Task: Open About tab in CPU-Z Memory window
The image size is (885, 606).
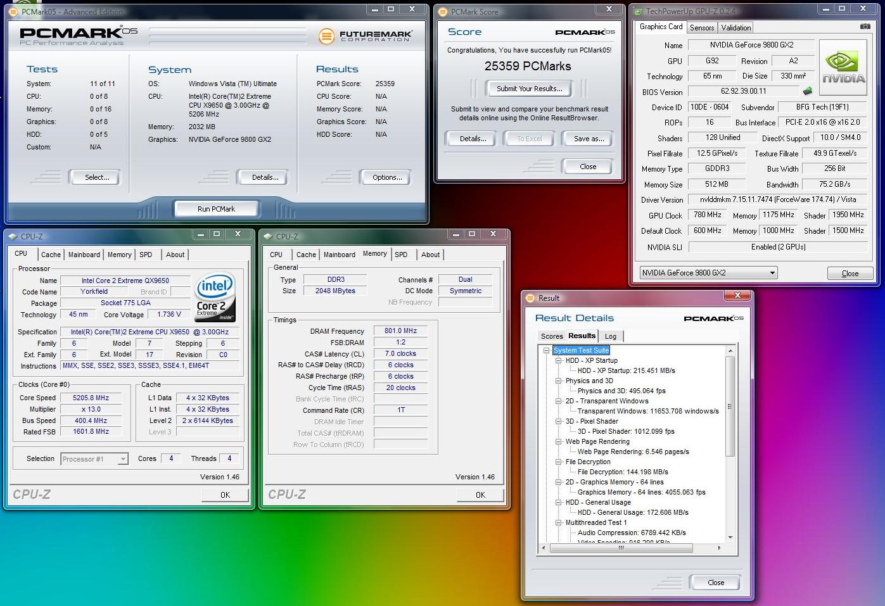Action: click(x=430, y=255)
